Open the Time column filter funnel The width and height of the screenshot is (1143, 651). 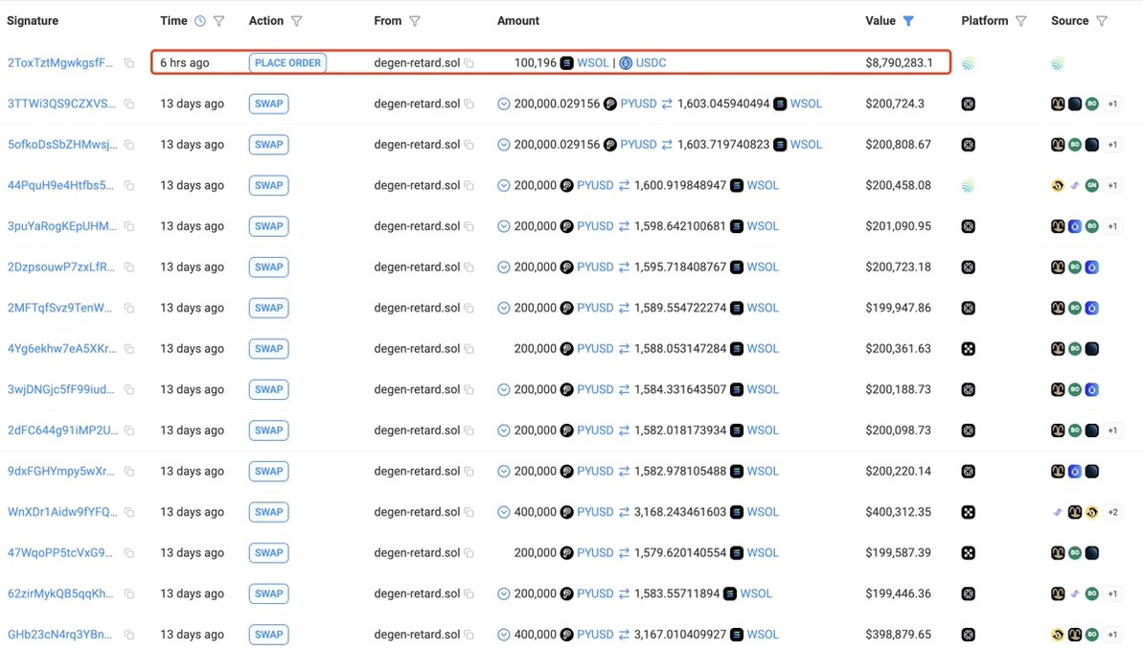(x=218, y=20)
